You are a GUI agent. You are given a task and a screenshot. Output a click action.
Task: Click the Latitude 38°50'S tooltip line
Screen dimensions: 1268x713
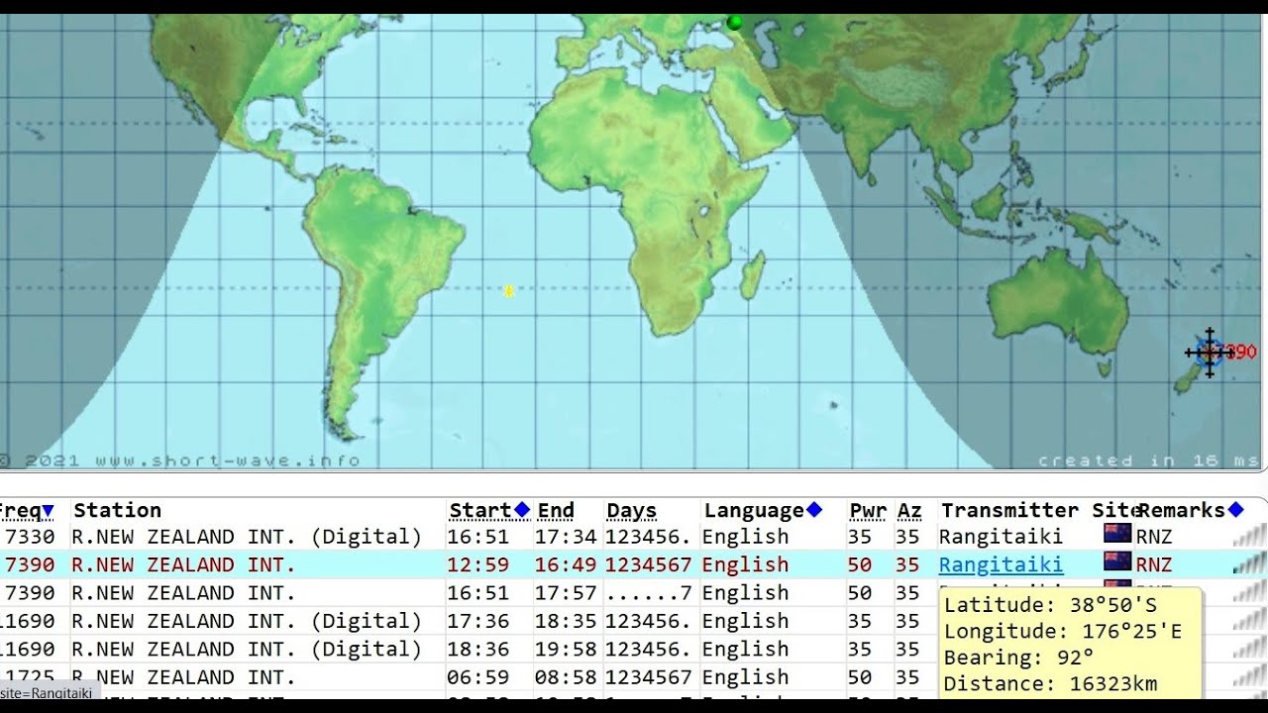pos(1051,605)
